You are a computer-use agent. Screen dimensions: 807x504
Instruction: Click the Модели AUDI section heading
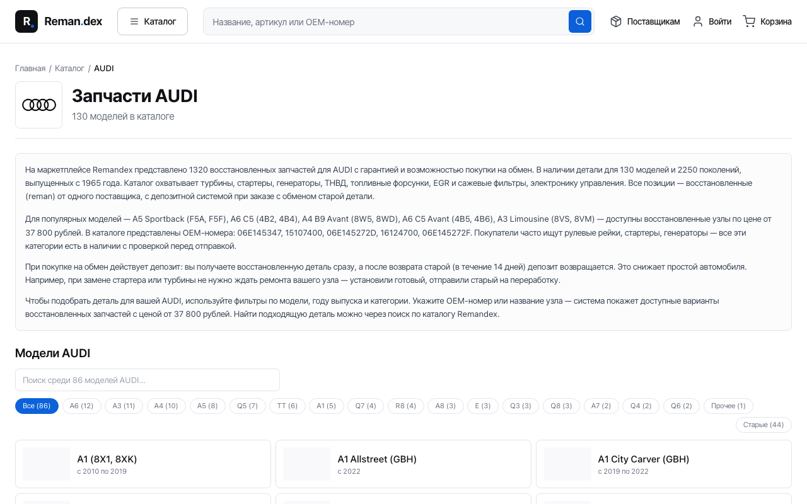coord(53,353)
